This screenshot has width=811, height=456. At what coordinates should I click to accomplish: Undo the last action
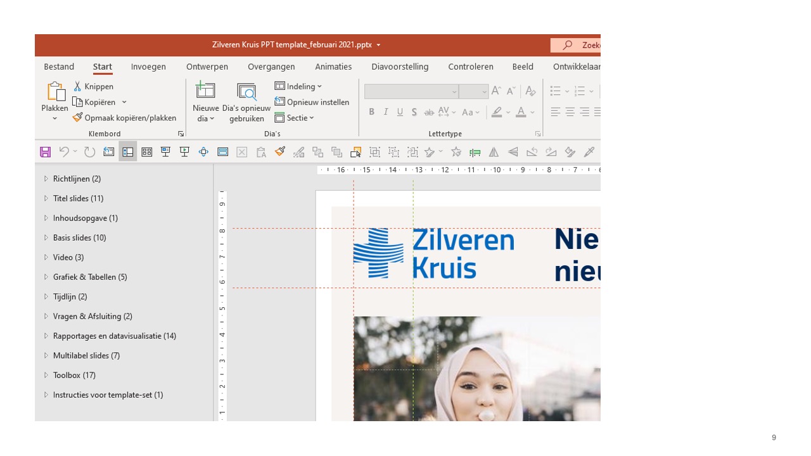pyautogui.click(x=64, y=152)
